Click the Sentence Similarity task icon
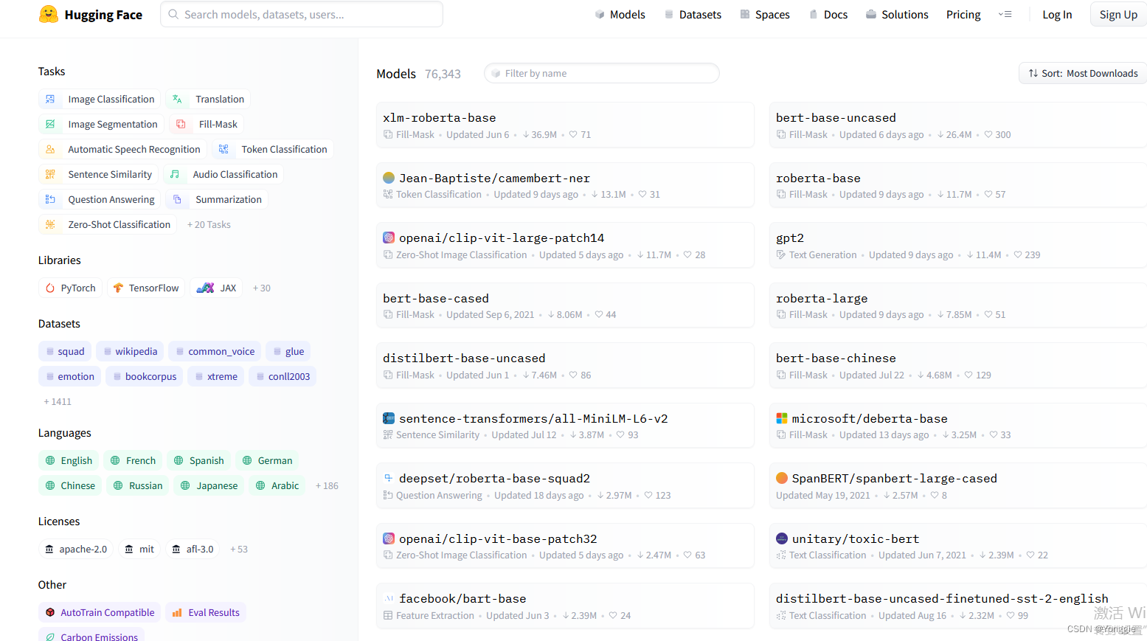The width and height of the screenshot is (1147, 641). 50,174
